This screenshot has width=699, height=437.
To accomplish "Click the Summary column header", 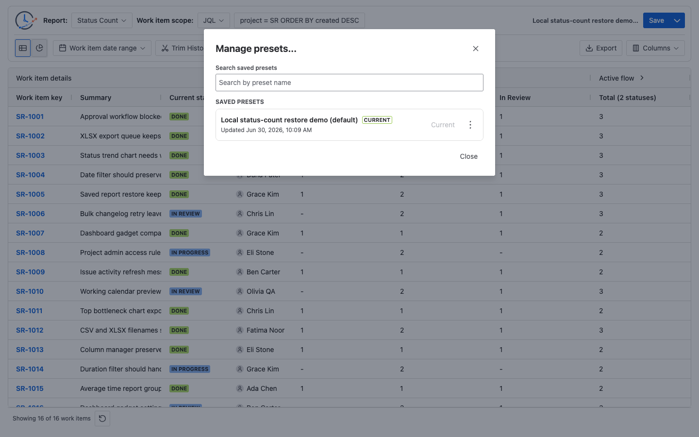I will (96, 98).
